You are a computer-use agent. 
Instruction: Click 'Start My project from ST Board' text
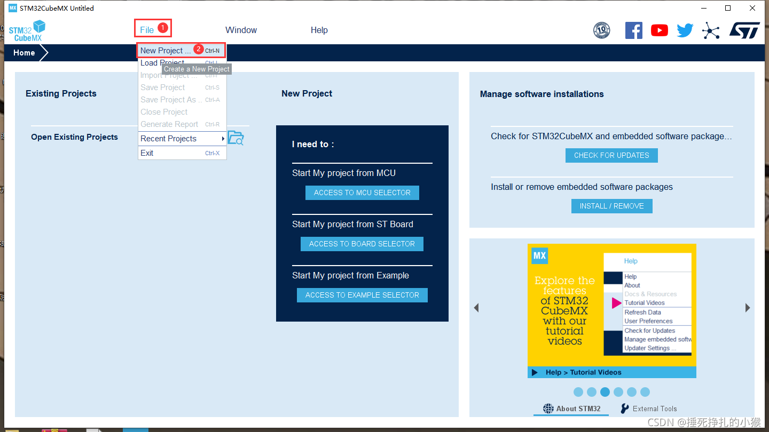[352, 225]
